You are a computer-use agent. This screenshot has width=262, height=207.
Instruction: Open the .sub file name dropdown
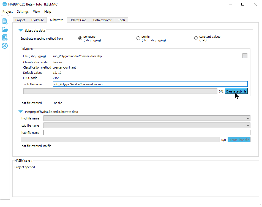point(147,126)
